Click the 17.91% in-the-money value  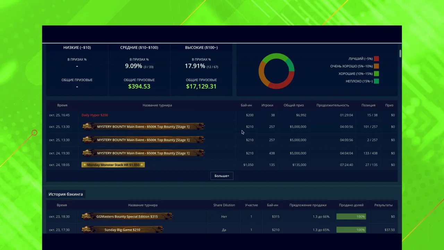click(195, 66)
